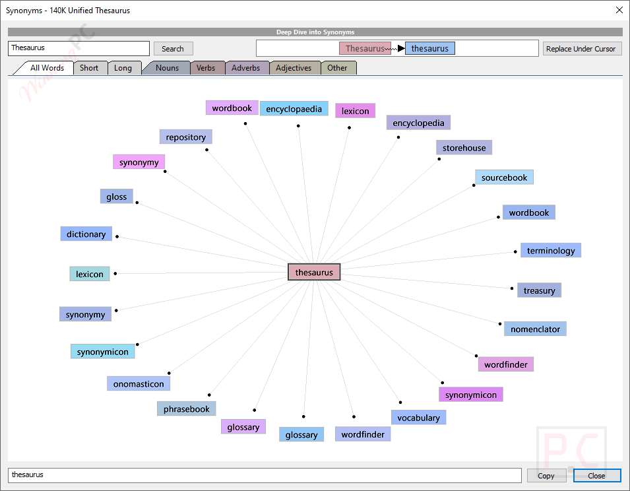Select the teal lexicon node
The height and width of the screenshot is (491, 630).
[90, 274]
